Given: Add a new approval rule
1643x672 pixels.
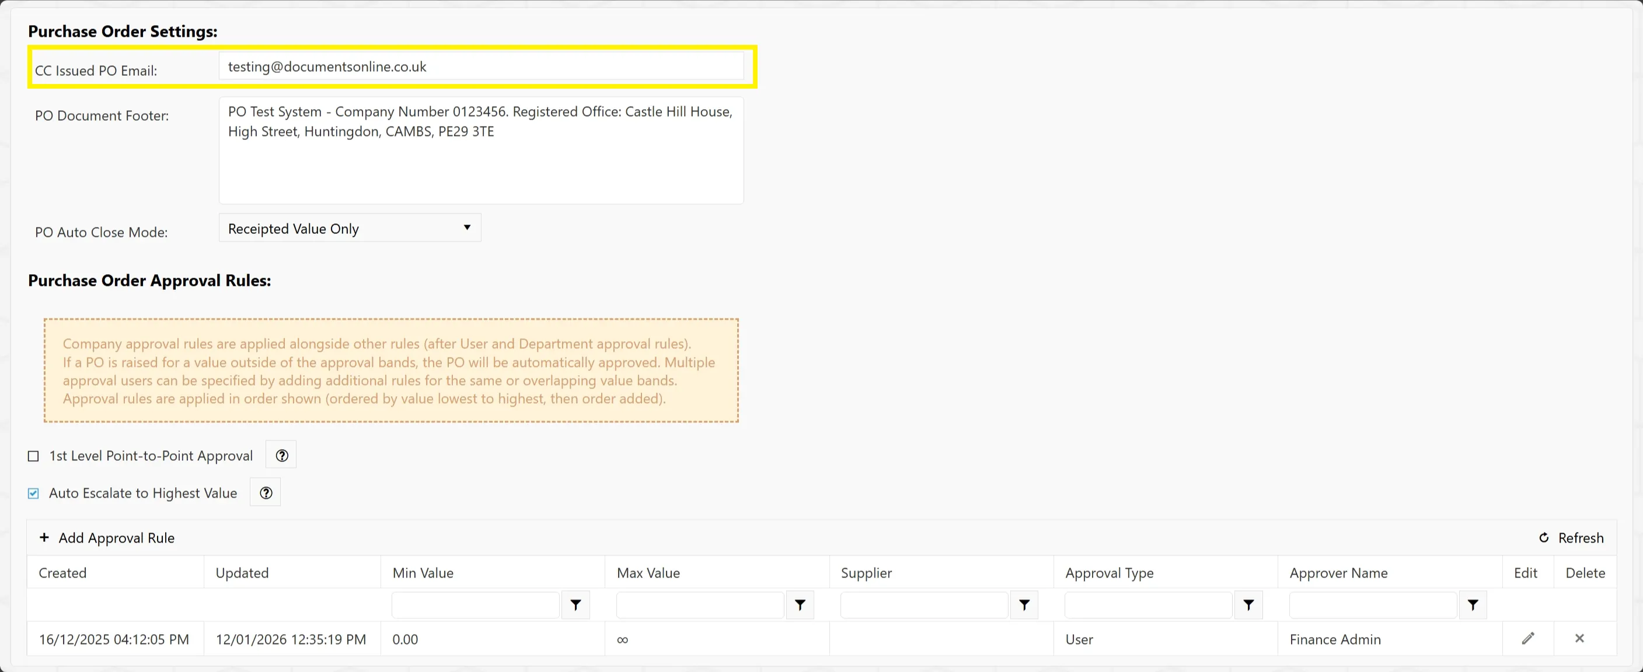Looking at the screenshot, I should point(107,538).
